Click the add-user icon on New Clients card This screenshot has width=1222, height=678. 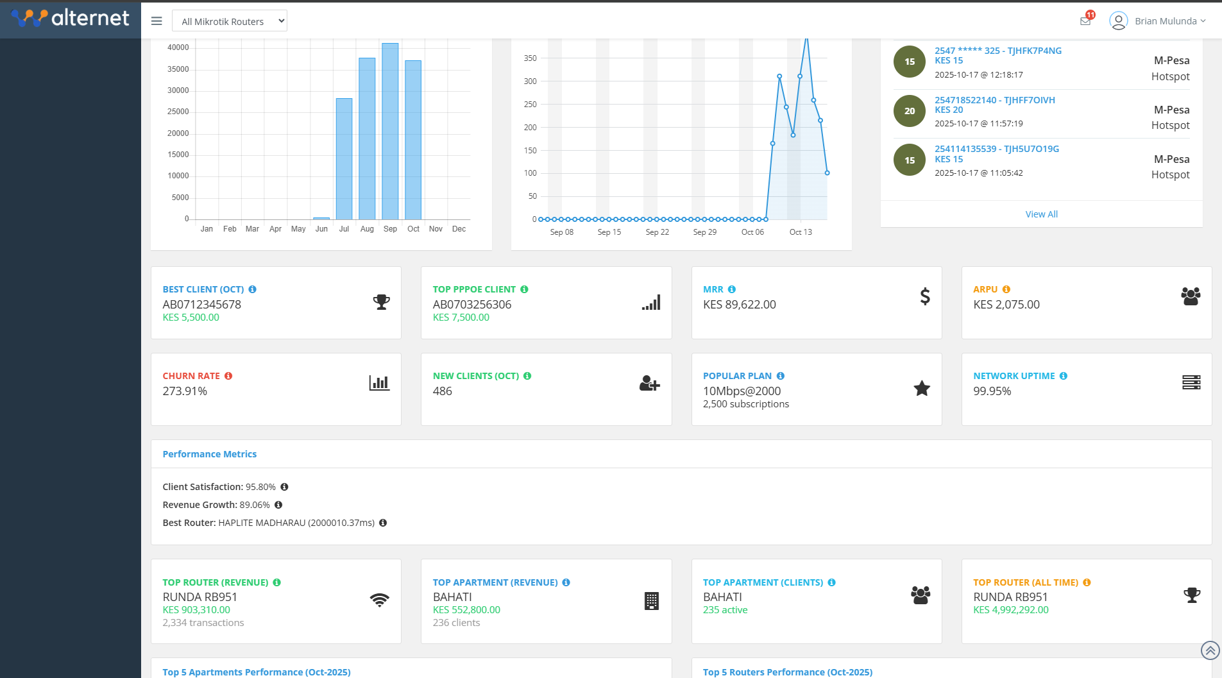tap(649, 384)
